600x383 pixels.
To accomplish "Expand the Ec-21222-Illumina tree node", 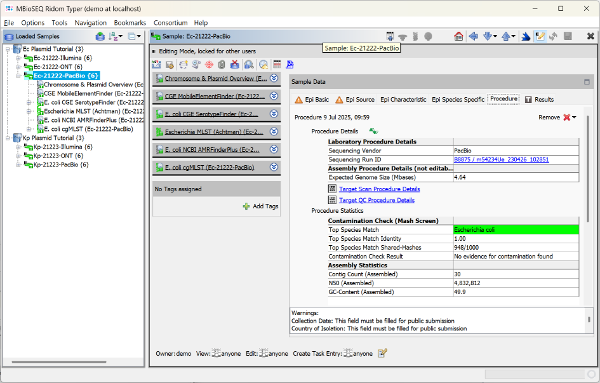I will pos(18,58).
